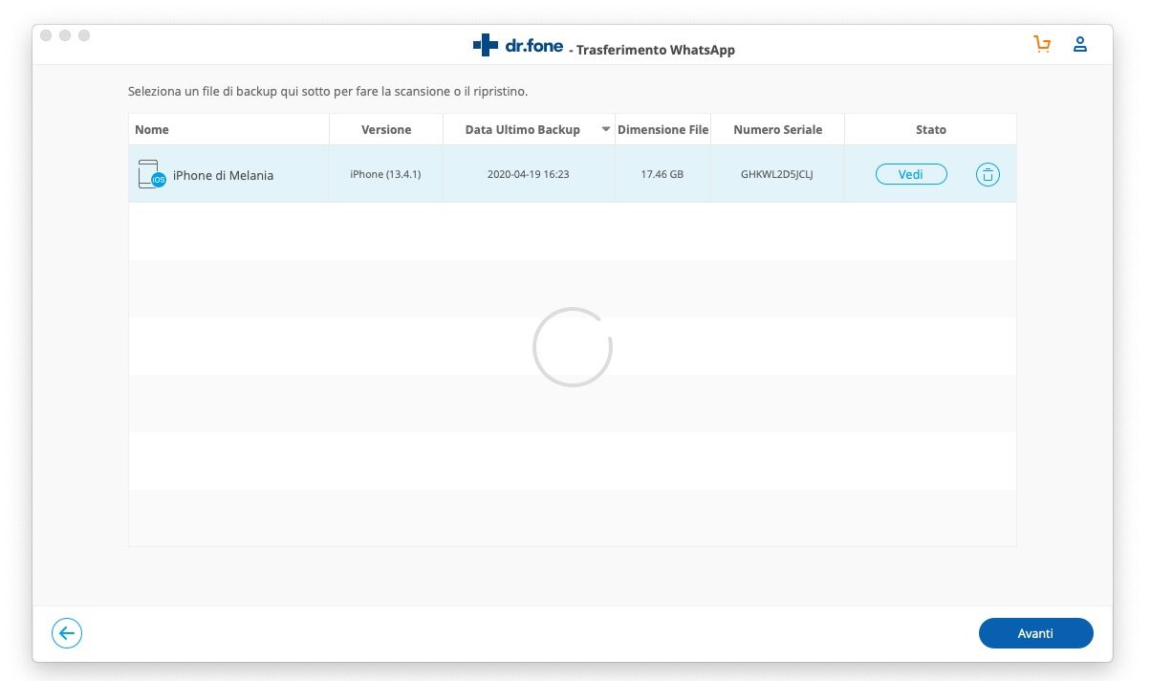Delete the iPhone di Melania backup
Screen dimensions: 1151x681
(x=988, y=174)
